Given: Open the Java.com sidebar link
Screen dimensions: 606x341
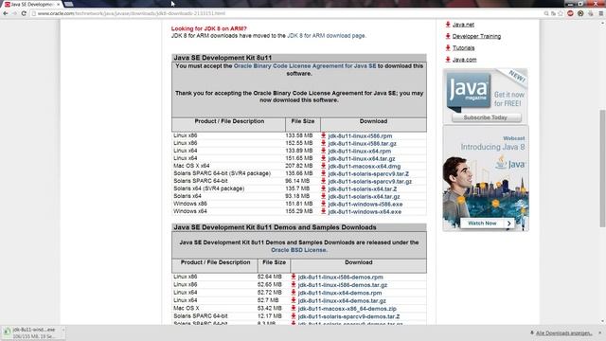Looking at the screenshot, I should pos(464,60).
